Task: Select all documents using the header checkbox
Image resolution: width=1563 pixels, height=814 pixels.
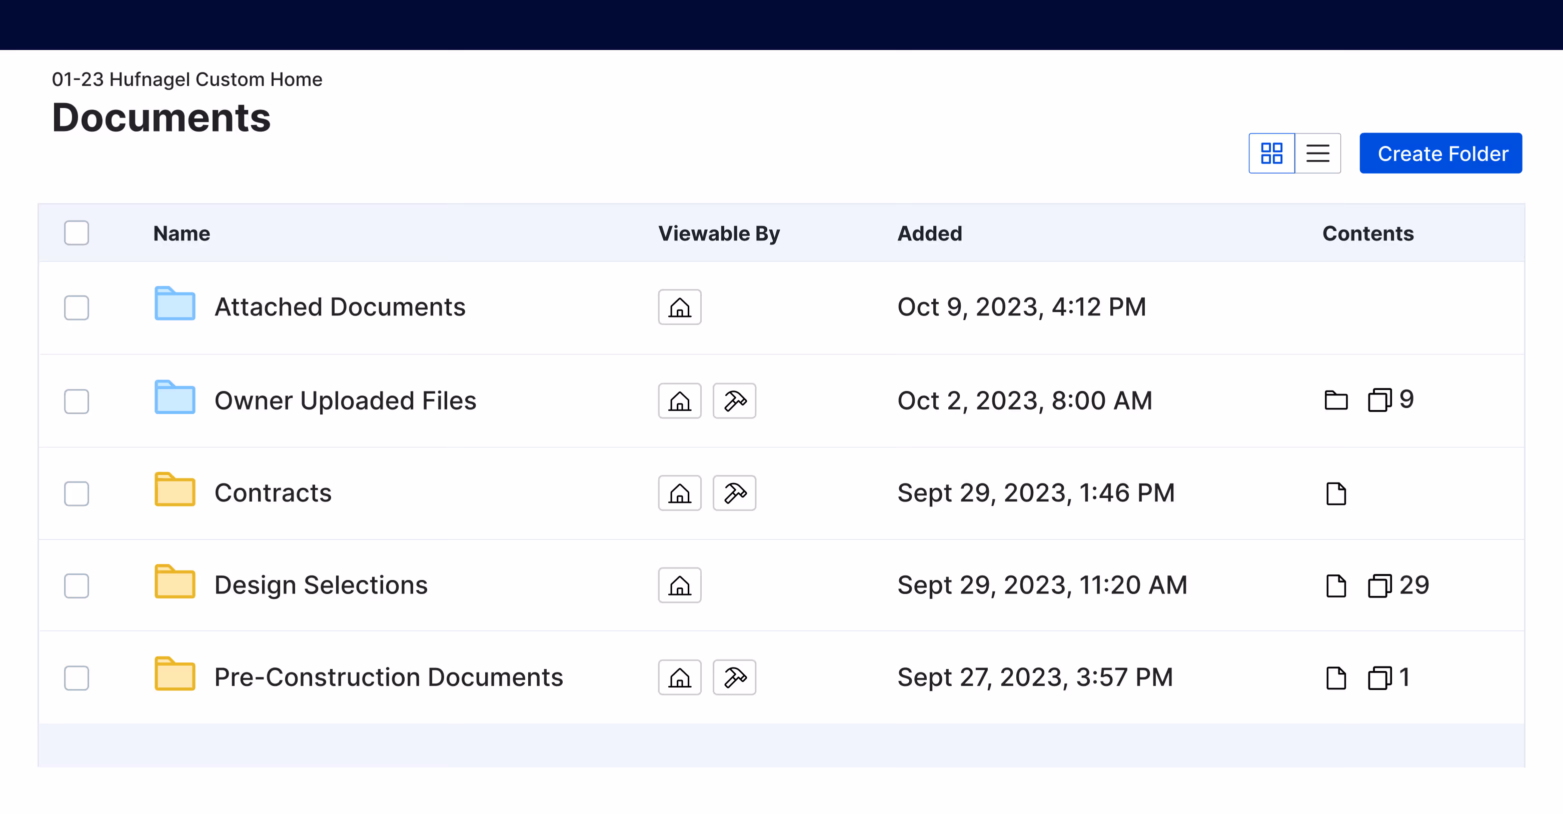Action: point(77,232)
